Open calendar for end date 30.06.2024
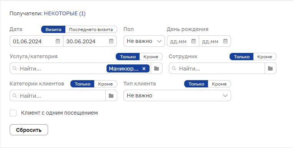The image size is (293, 148). pyautogui.click(x=111, y=41)
